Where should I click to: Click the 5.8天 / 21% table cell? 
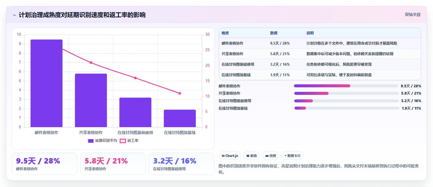point(280,54)
